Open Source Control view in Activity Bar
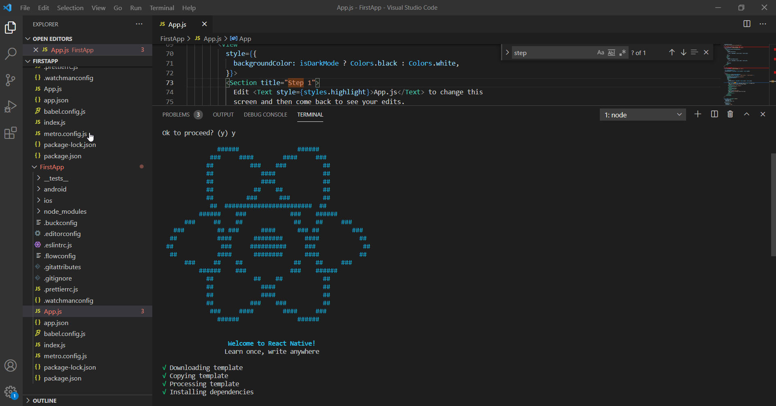This screenshot has height=406, width=776. click(10, 80)
